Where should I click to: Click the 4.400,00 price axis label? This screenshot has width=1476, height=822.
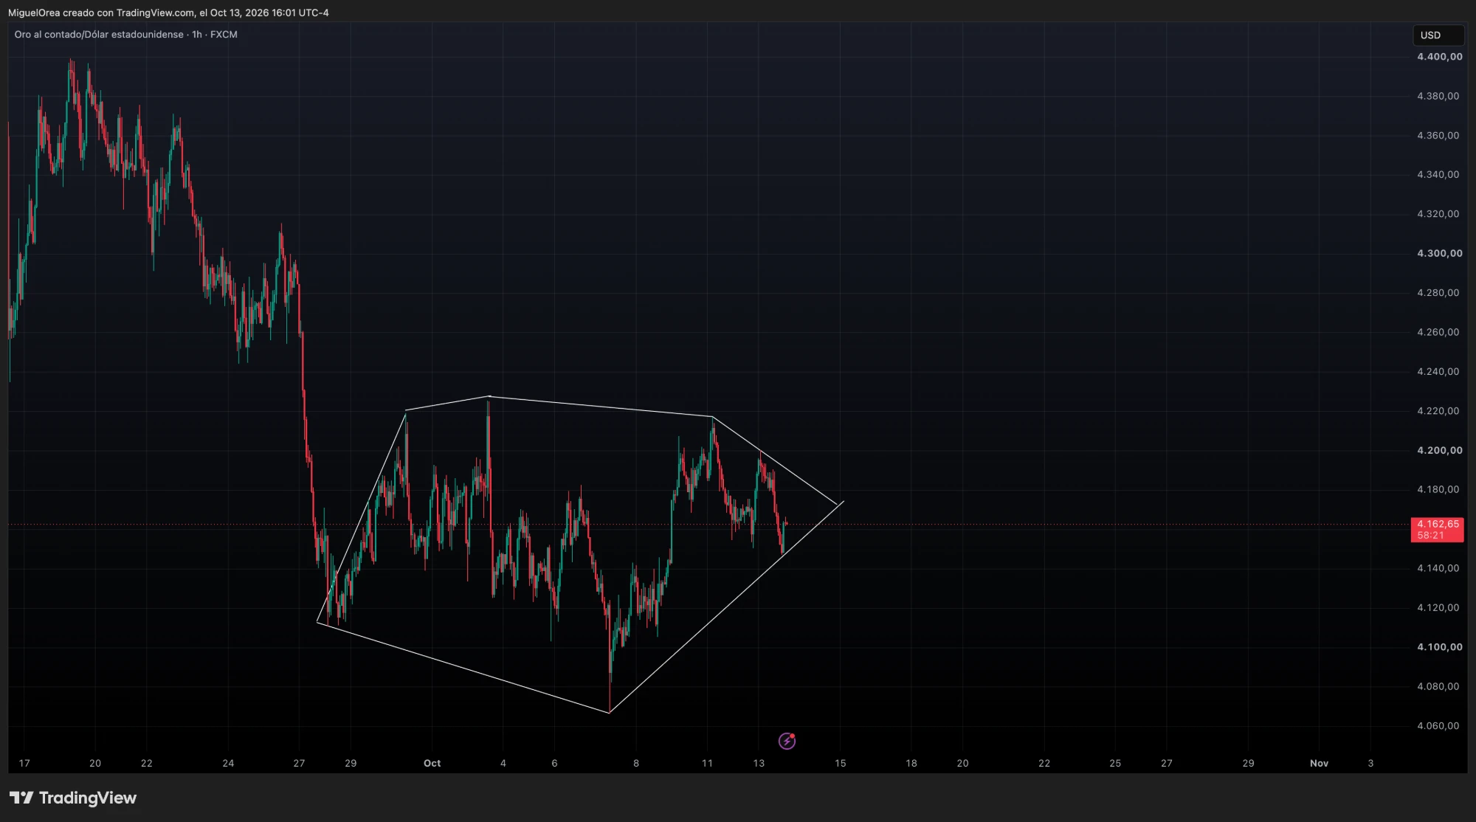point(1439,57)
